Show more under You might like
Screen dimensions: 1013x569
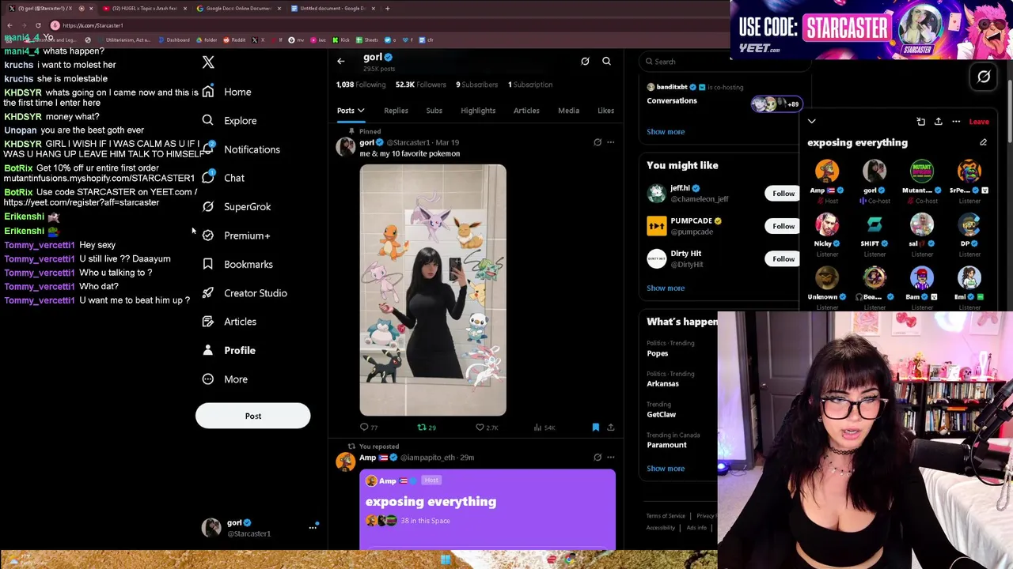[x=666, y=288]
